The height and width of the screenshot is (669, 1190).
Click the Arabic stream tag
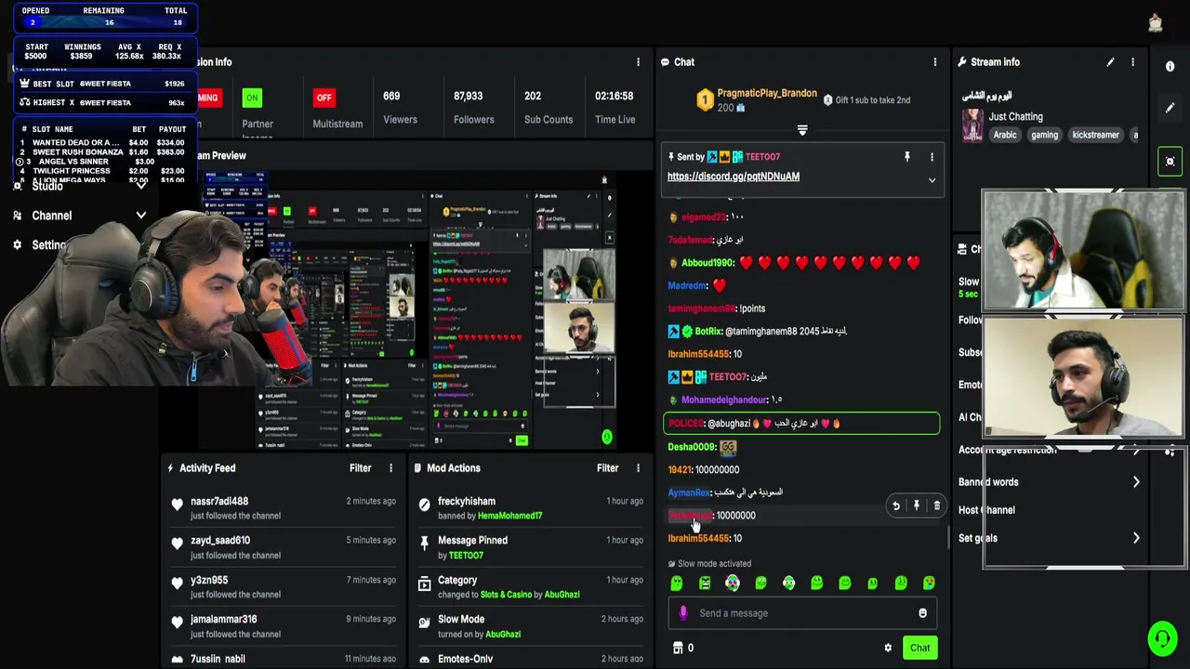(1005, 135)
